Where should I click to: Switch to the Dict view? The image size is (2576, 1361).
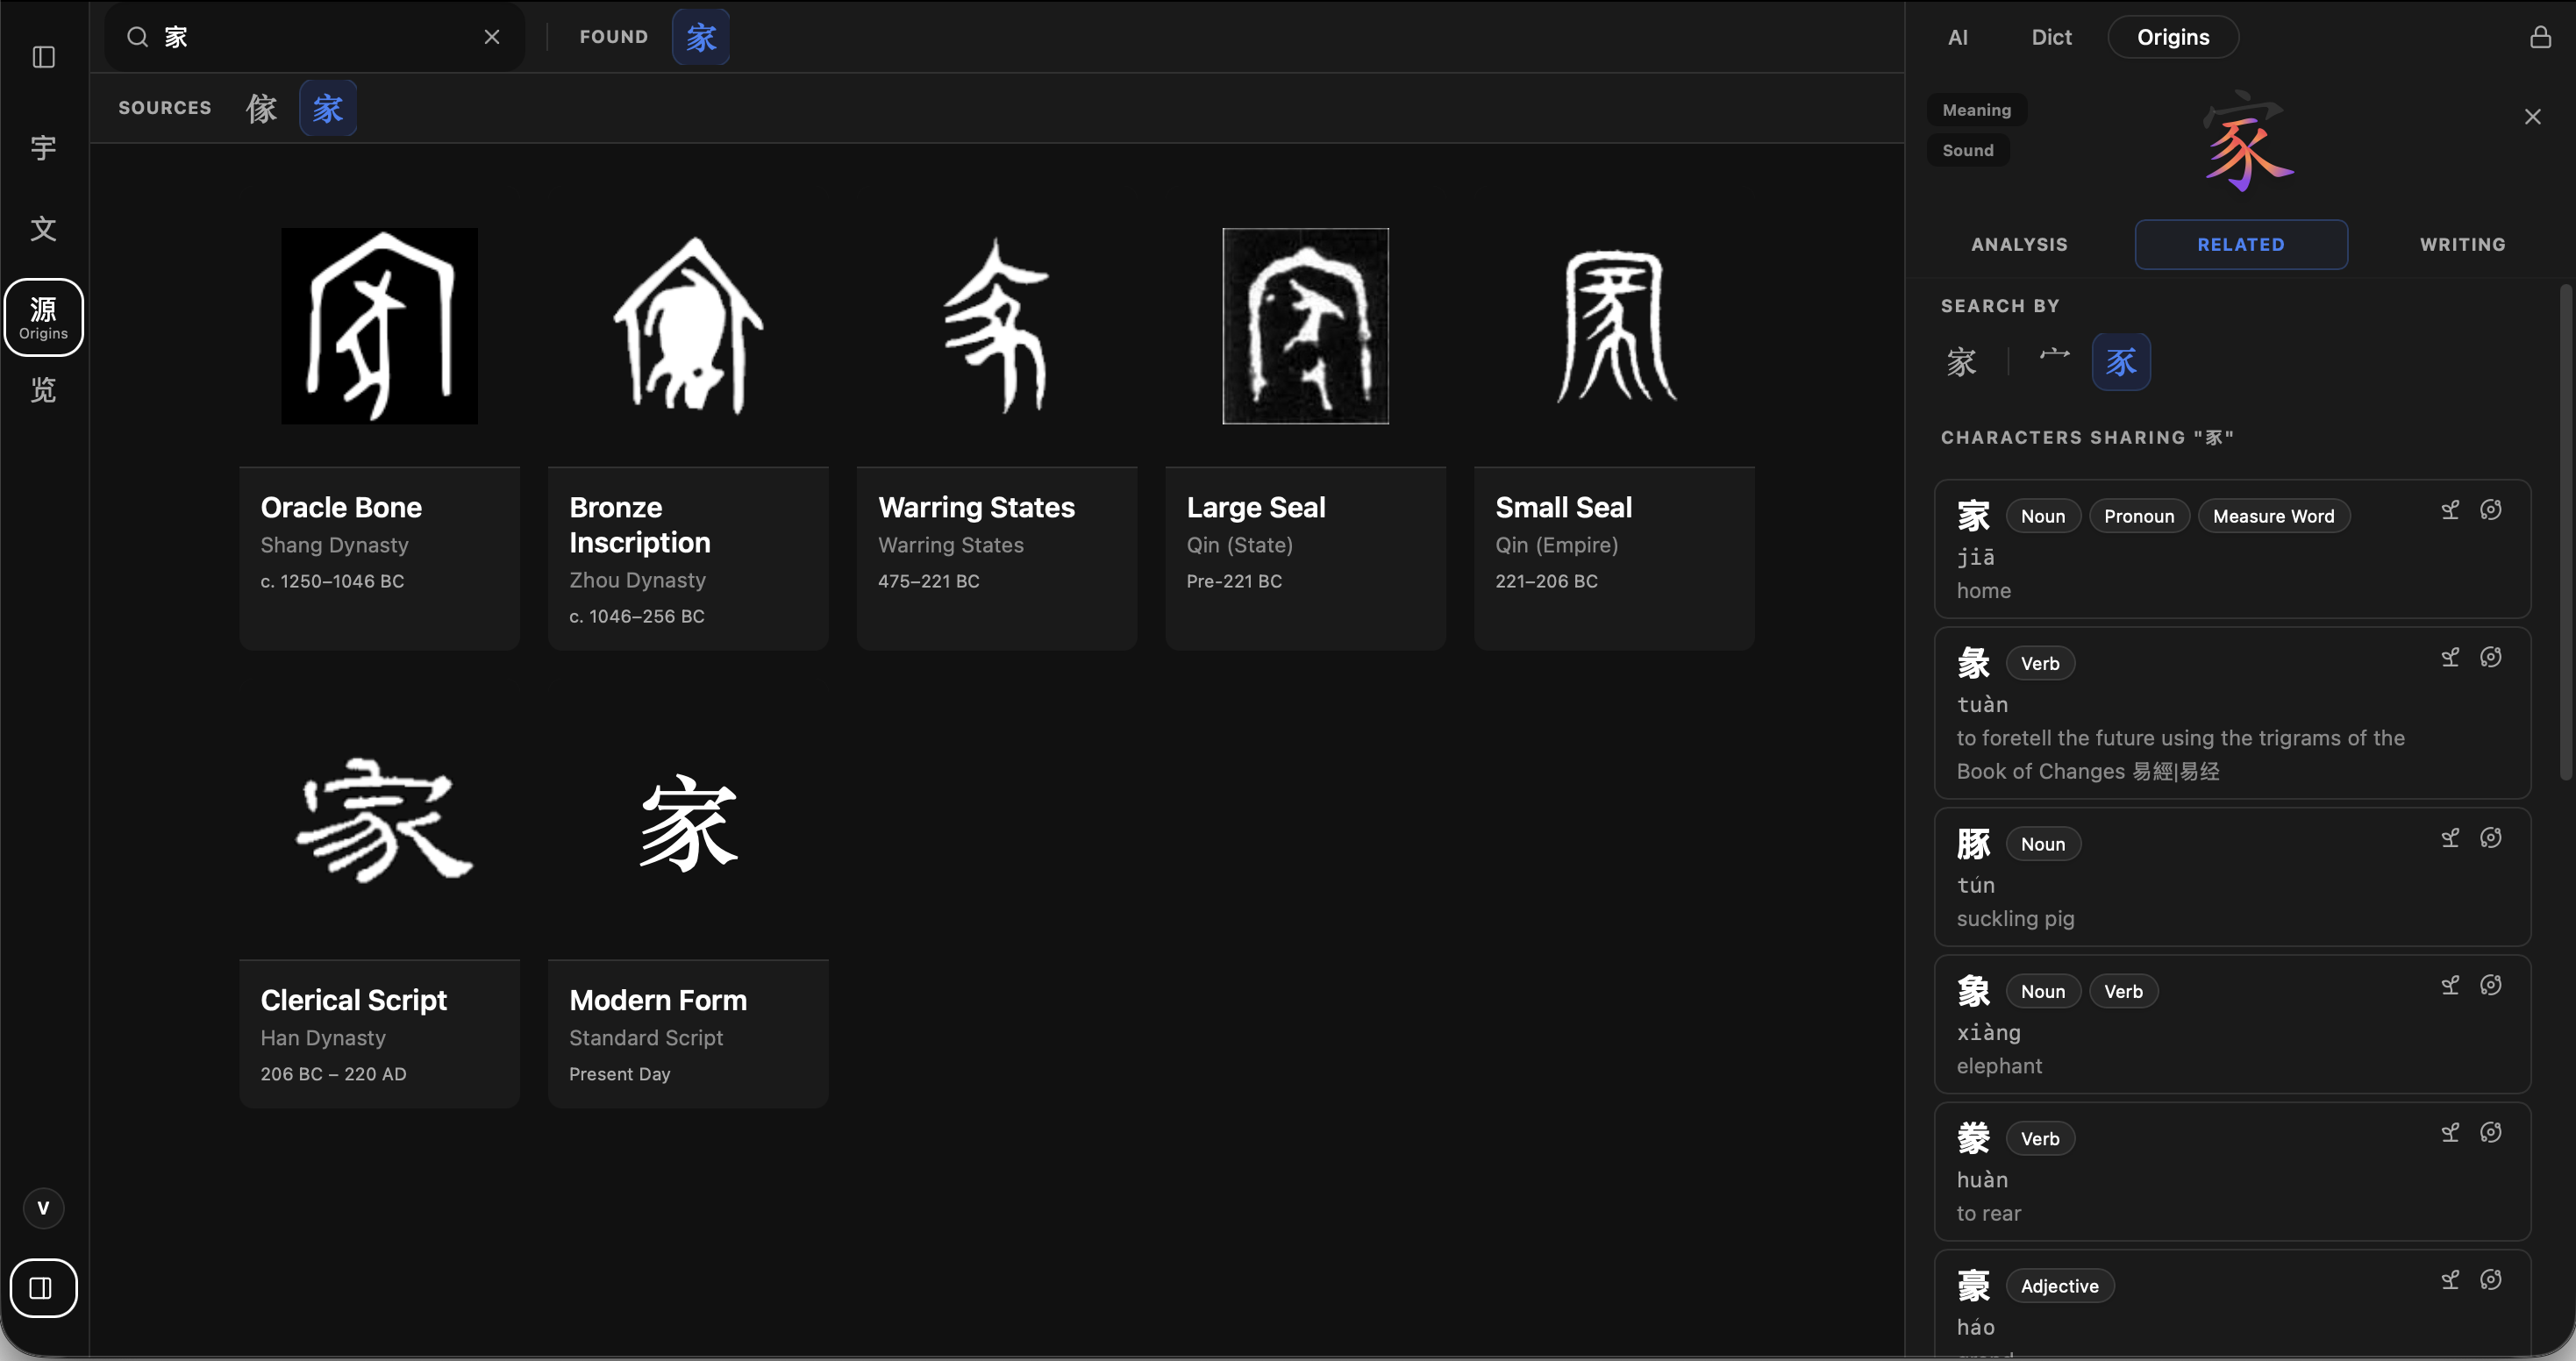pyautogui.click(x=2051, y=36)
